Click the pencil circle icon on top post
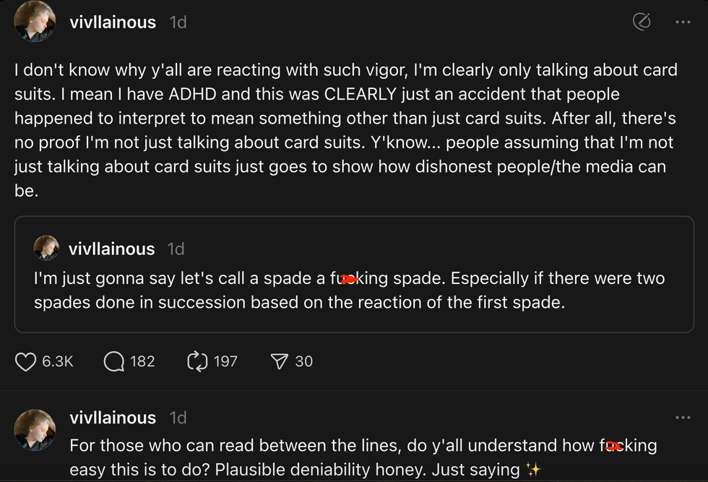This screenshot has width=708, height=482. tap(641, 22)
